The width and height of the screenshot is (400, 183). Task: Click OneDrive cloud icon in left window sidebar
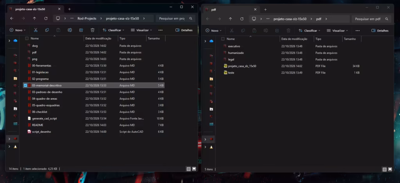[x=15, y=40]
